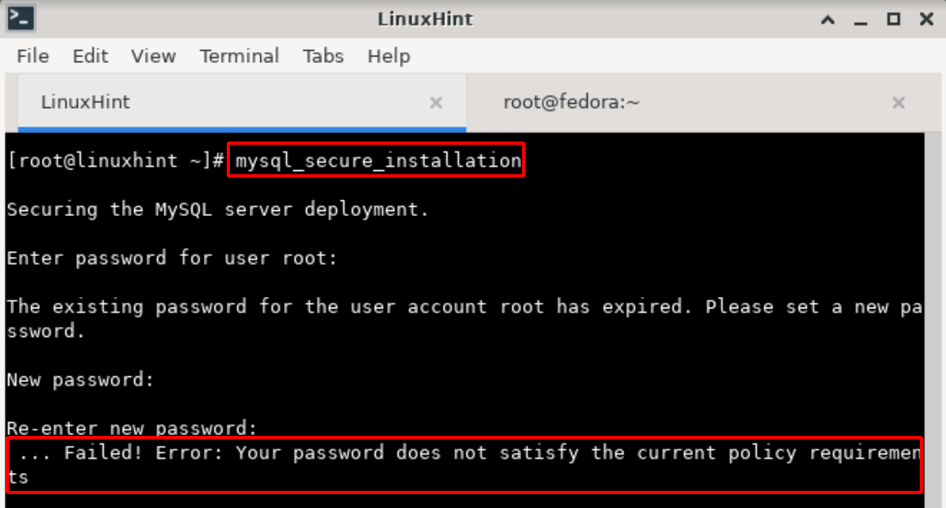Viewport: 946px width, 508px height.
Task: Close the LinuxHint terminal window
Action: click(x=926, y=19)
